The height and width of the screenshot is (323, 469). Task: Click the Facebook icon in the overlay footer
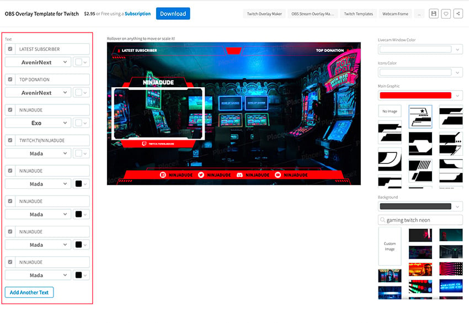(x=163, y=175)
